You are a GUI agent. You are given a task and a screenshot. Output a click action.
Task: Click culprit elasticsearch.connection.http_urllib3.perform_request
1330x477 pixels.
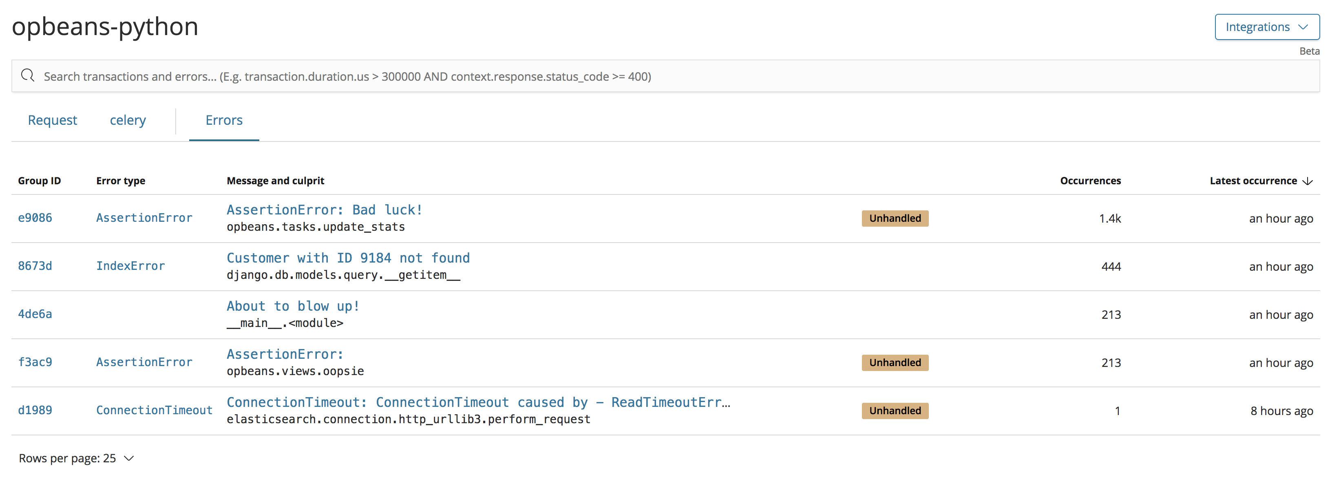409,419
